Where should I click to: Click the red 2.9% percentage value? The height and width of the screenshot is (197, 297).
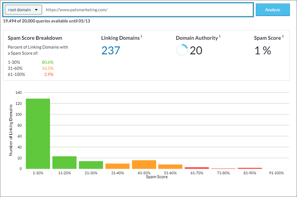coord(49,74)
